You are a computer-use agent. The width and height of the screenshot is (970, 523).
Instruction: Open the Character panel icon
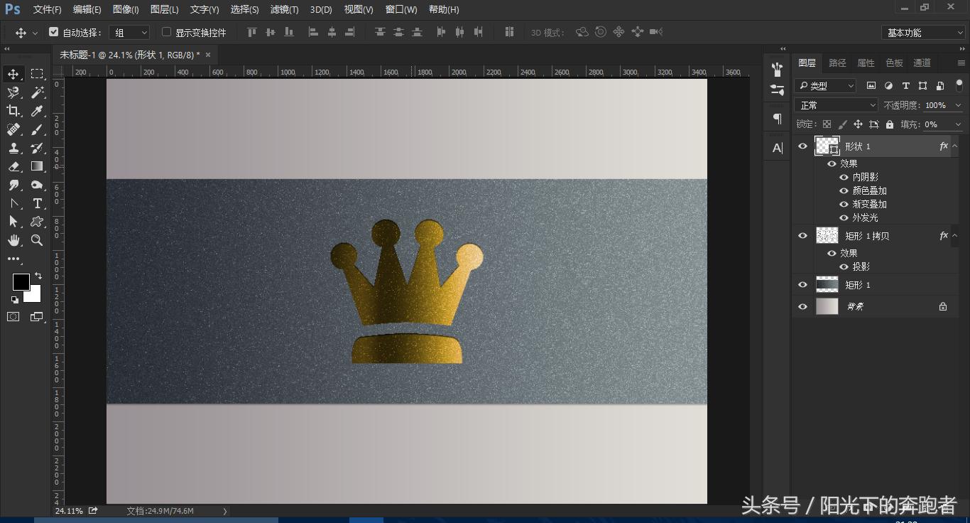tap(778, 148)
